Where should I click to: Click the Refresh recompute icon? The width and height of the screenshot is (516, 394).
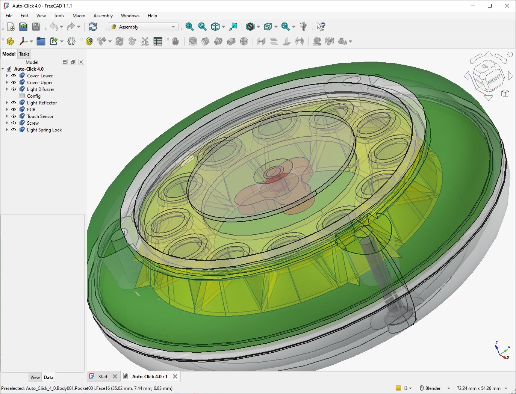93,27
